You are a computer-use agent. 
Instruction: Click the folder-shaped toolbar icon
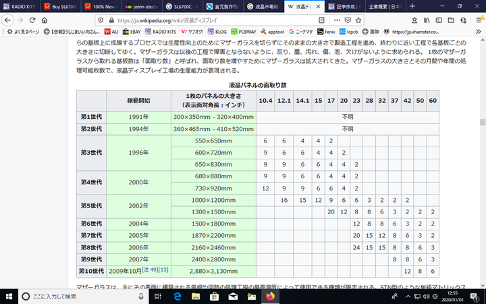coord(451,20)
